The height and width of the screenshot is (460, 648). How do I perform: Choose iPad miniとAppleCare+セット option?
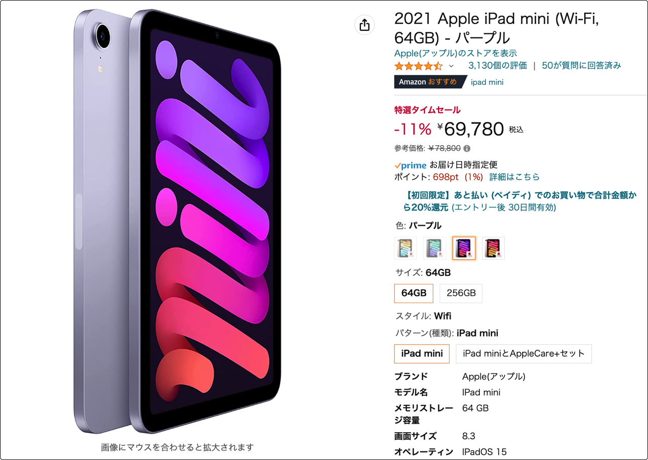pos(523,354)
